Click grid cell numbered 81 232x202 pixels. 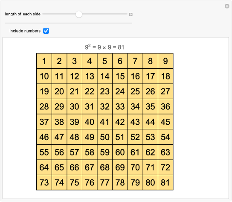(x=165, y=182)
